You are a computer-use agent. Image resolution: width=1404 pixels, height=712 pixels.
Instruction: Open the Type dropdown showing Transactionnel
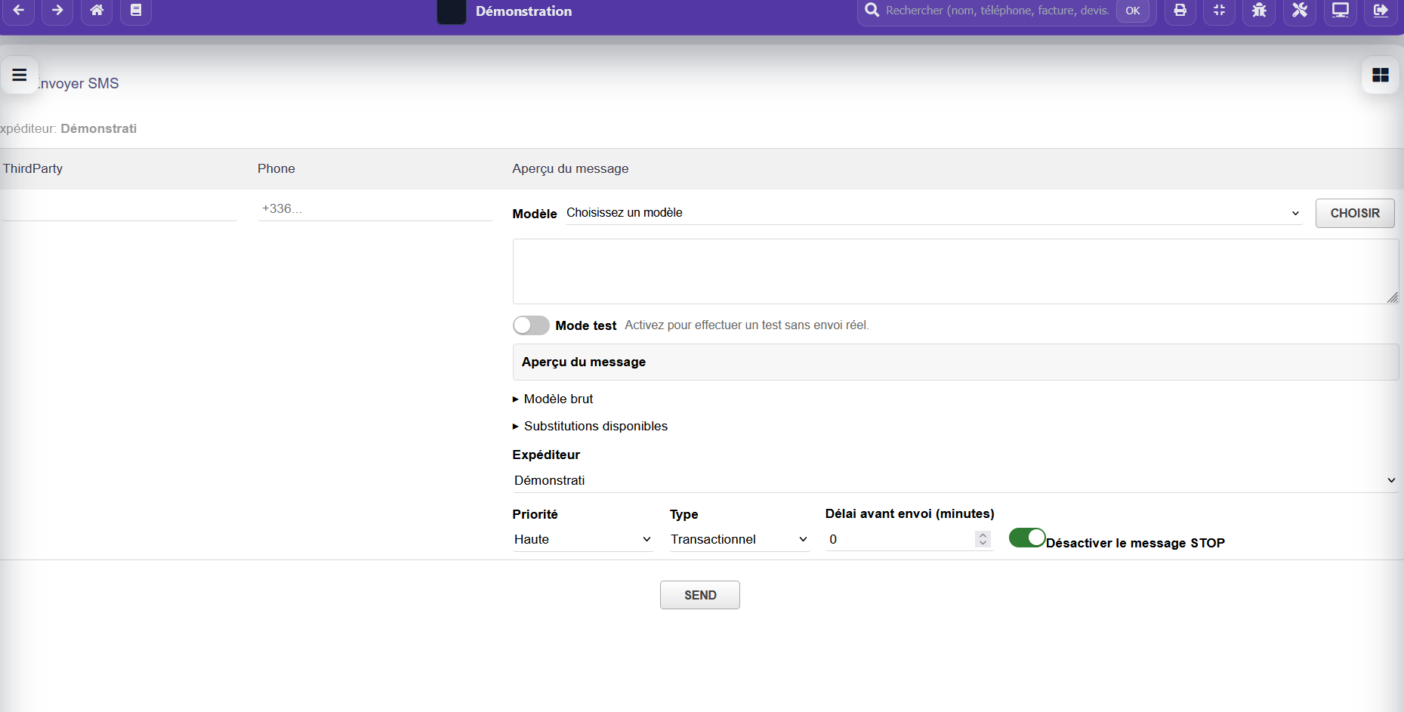(739, 539)
